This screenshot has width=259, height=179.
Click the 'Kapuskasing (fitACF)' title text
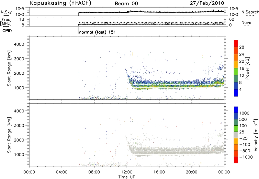(x=61, y=3)
